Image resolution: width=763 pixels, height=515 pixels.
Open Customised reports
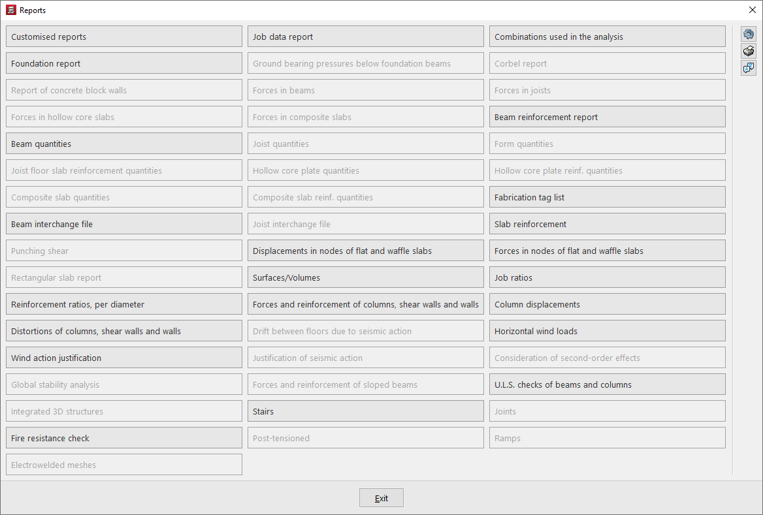tap(124, 37)
